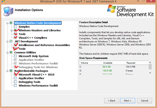Select Common Utilities label
The image size is (157, 108).
pos(25,52)
